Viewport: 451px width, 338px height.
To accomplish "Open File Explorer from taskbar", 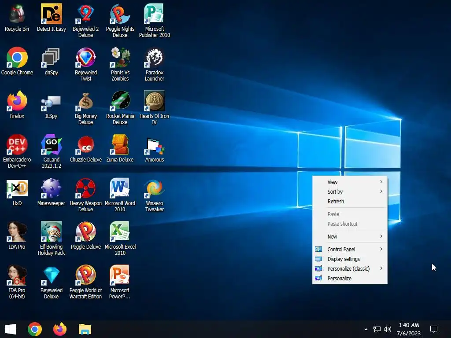I will click(85, 329).
